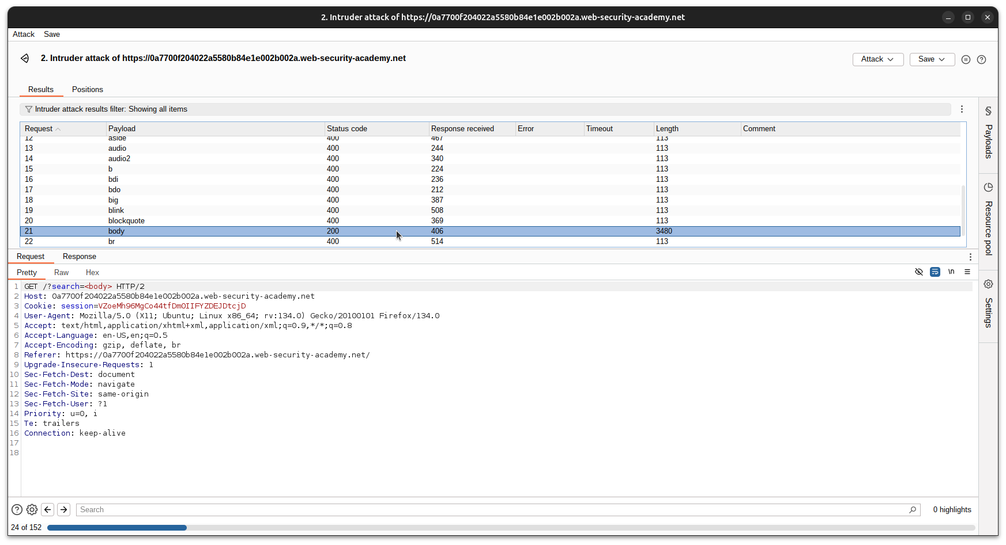This screenshot has width=1006, height=545.
Task: Open the help icon in top toolbar
Action: pos(981,59)
